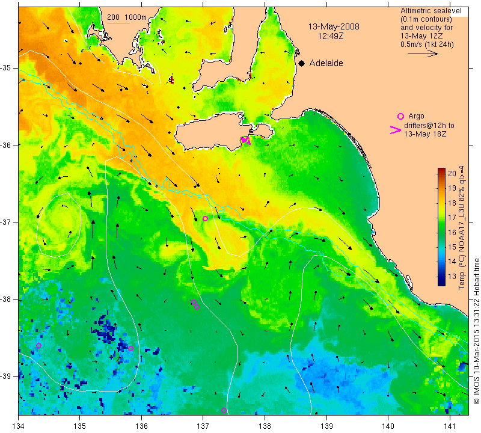Click the longitude axis label '139'

click(326, 426)
